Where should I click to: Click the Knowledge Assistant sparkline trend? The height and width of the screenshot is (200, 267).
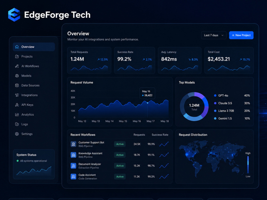coord(164,155)
